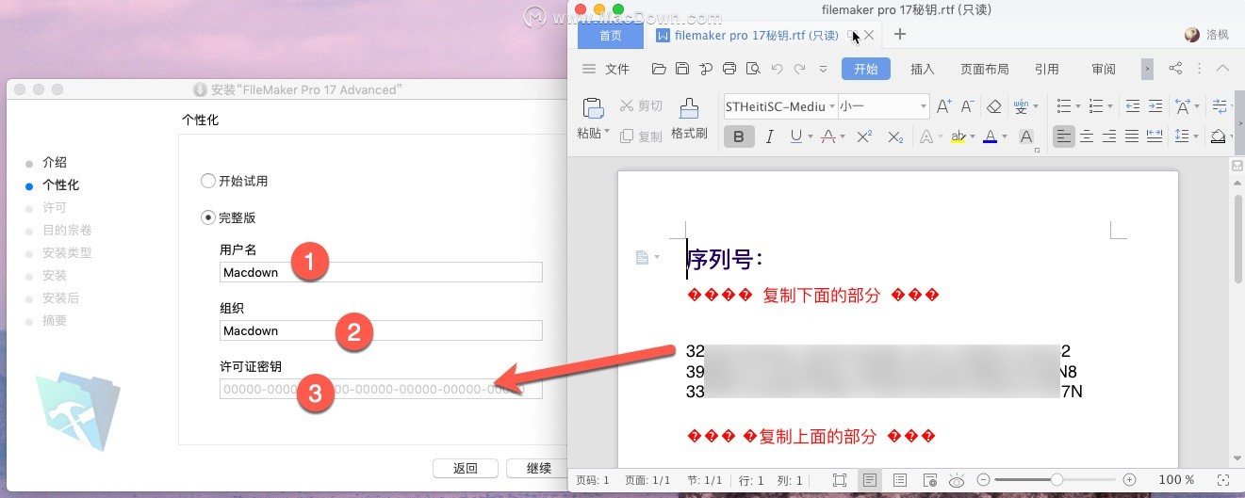Toggle page layout view in status bar
This screenshot has width=1245, height=498.
(870, 480)
